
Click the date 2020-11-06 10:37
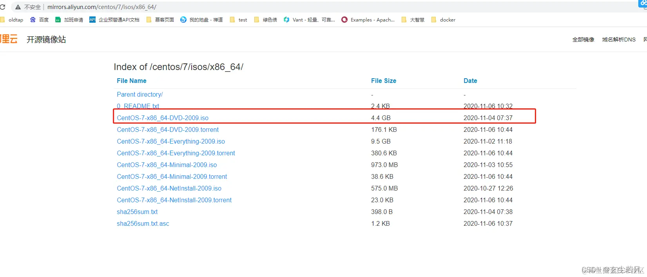[488, 223]
